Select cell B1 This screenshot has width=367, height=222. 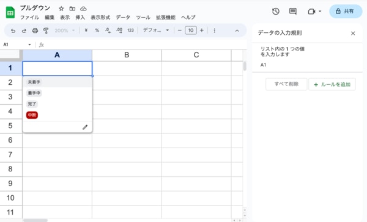pos(127,68)
